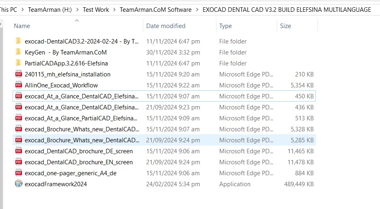The image size is (380, 209).
Task: Navigate to TeamArman (H:) in breadcrumb
Action: [x=50, y=10]
